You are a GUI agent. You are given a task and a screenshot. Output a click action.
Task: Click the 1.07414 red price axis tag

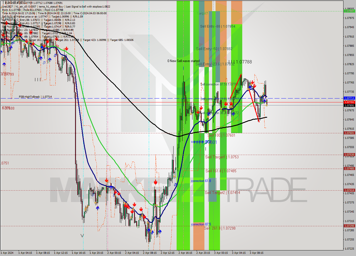pyautogui.click(x=349, y=190)
